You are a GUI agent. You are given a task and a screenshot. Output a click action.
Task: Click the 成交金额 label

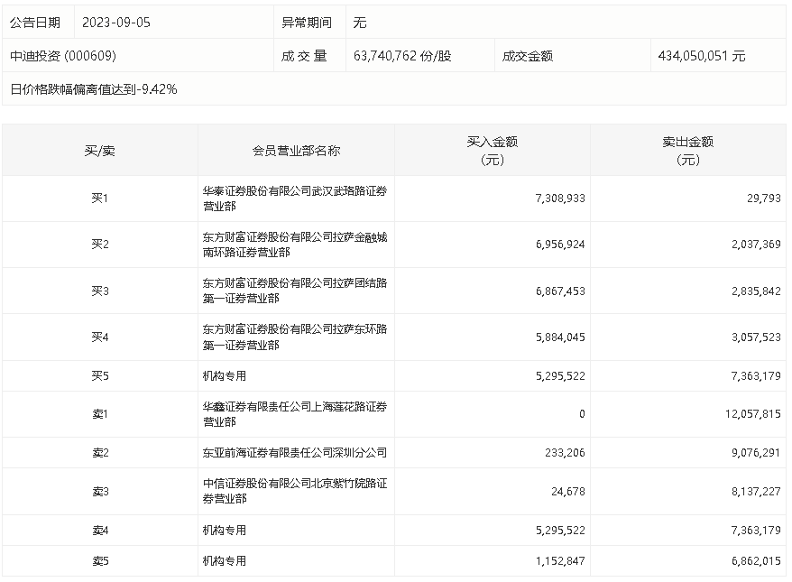tap(528, 56)
